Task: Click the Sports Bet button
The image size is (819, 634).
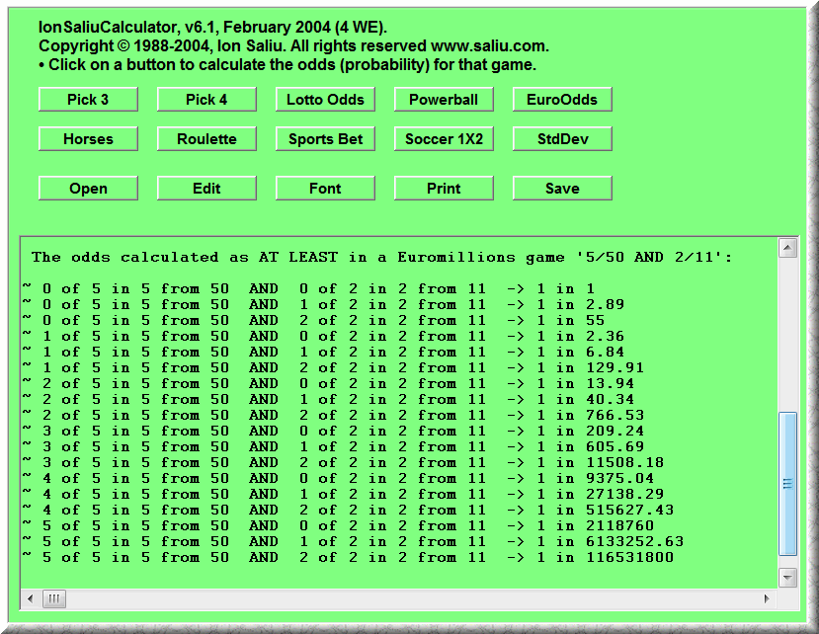Action: coord(325,139)
